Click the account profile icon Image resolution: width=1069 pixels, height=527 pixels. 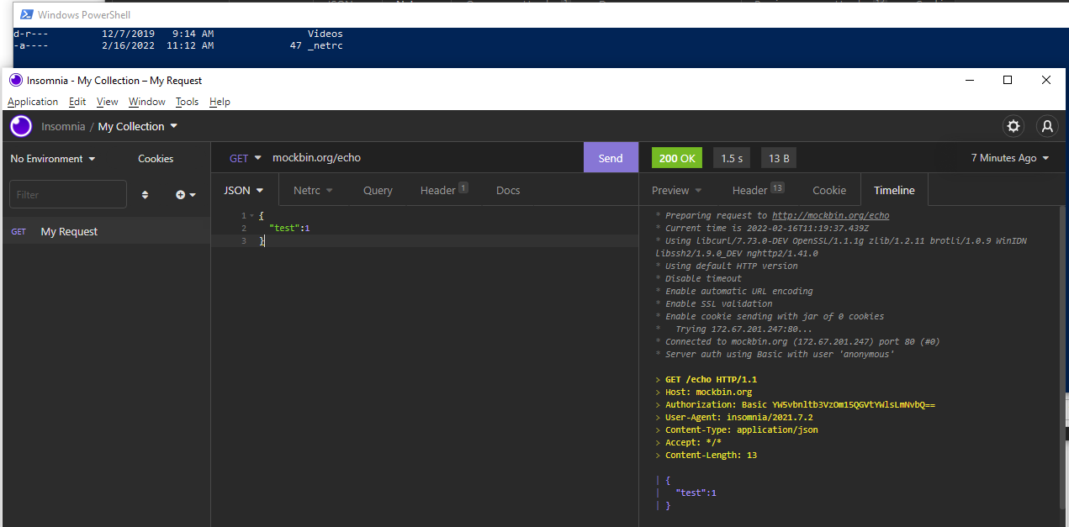1046,126
